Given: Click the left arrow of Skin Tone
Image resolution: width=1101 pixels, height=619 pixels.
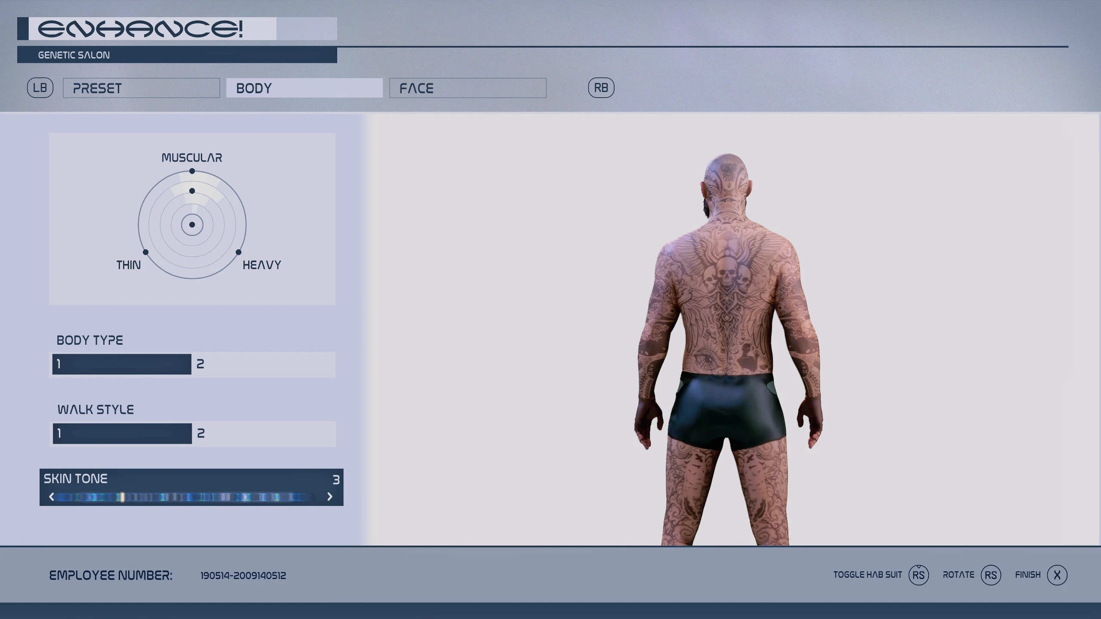Looking at the screenshot, I should click(x=52, y=497).
